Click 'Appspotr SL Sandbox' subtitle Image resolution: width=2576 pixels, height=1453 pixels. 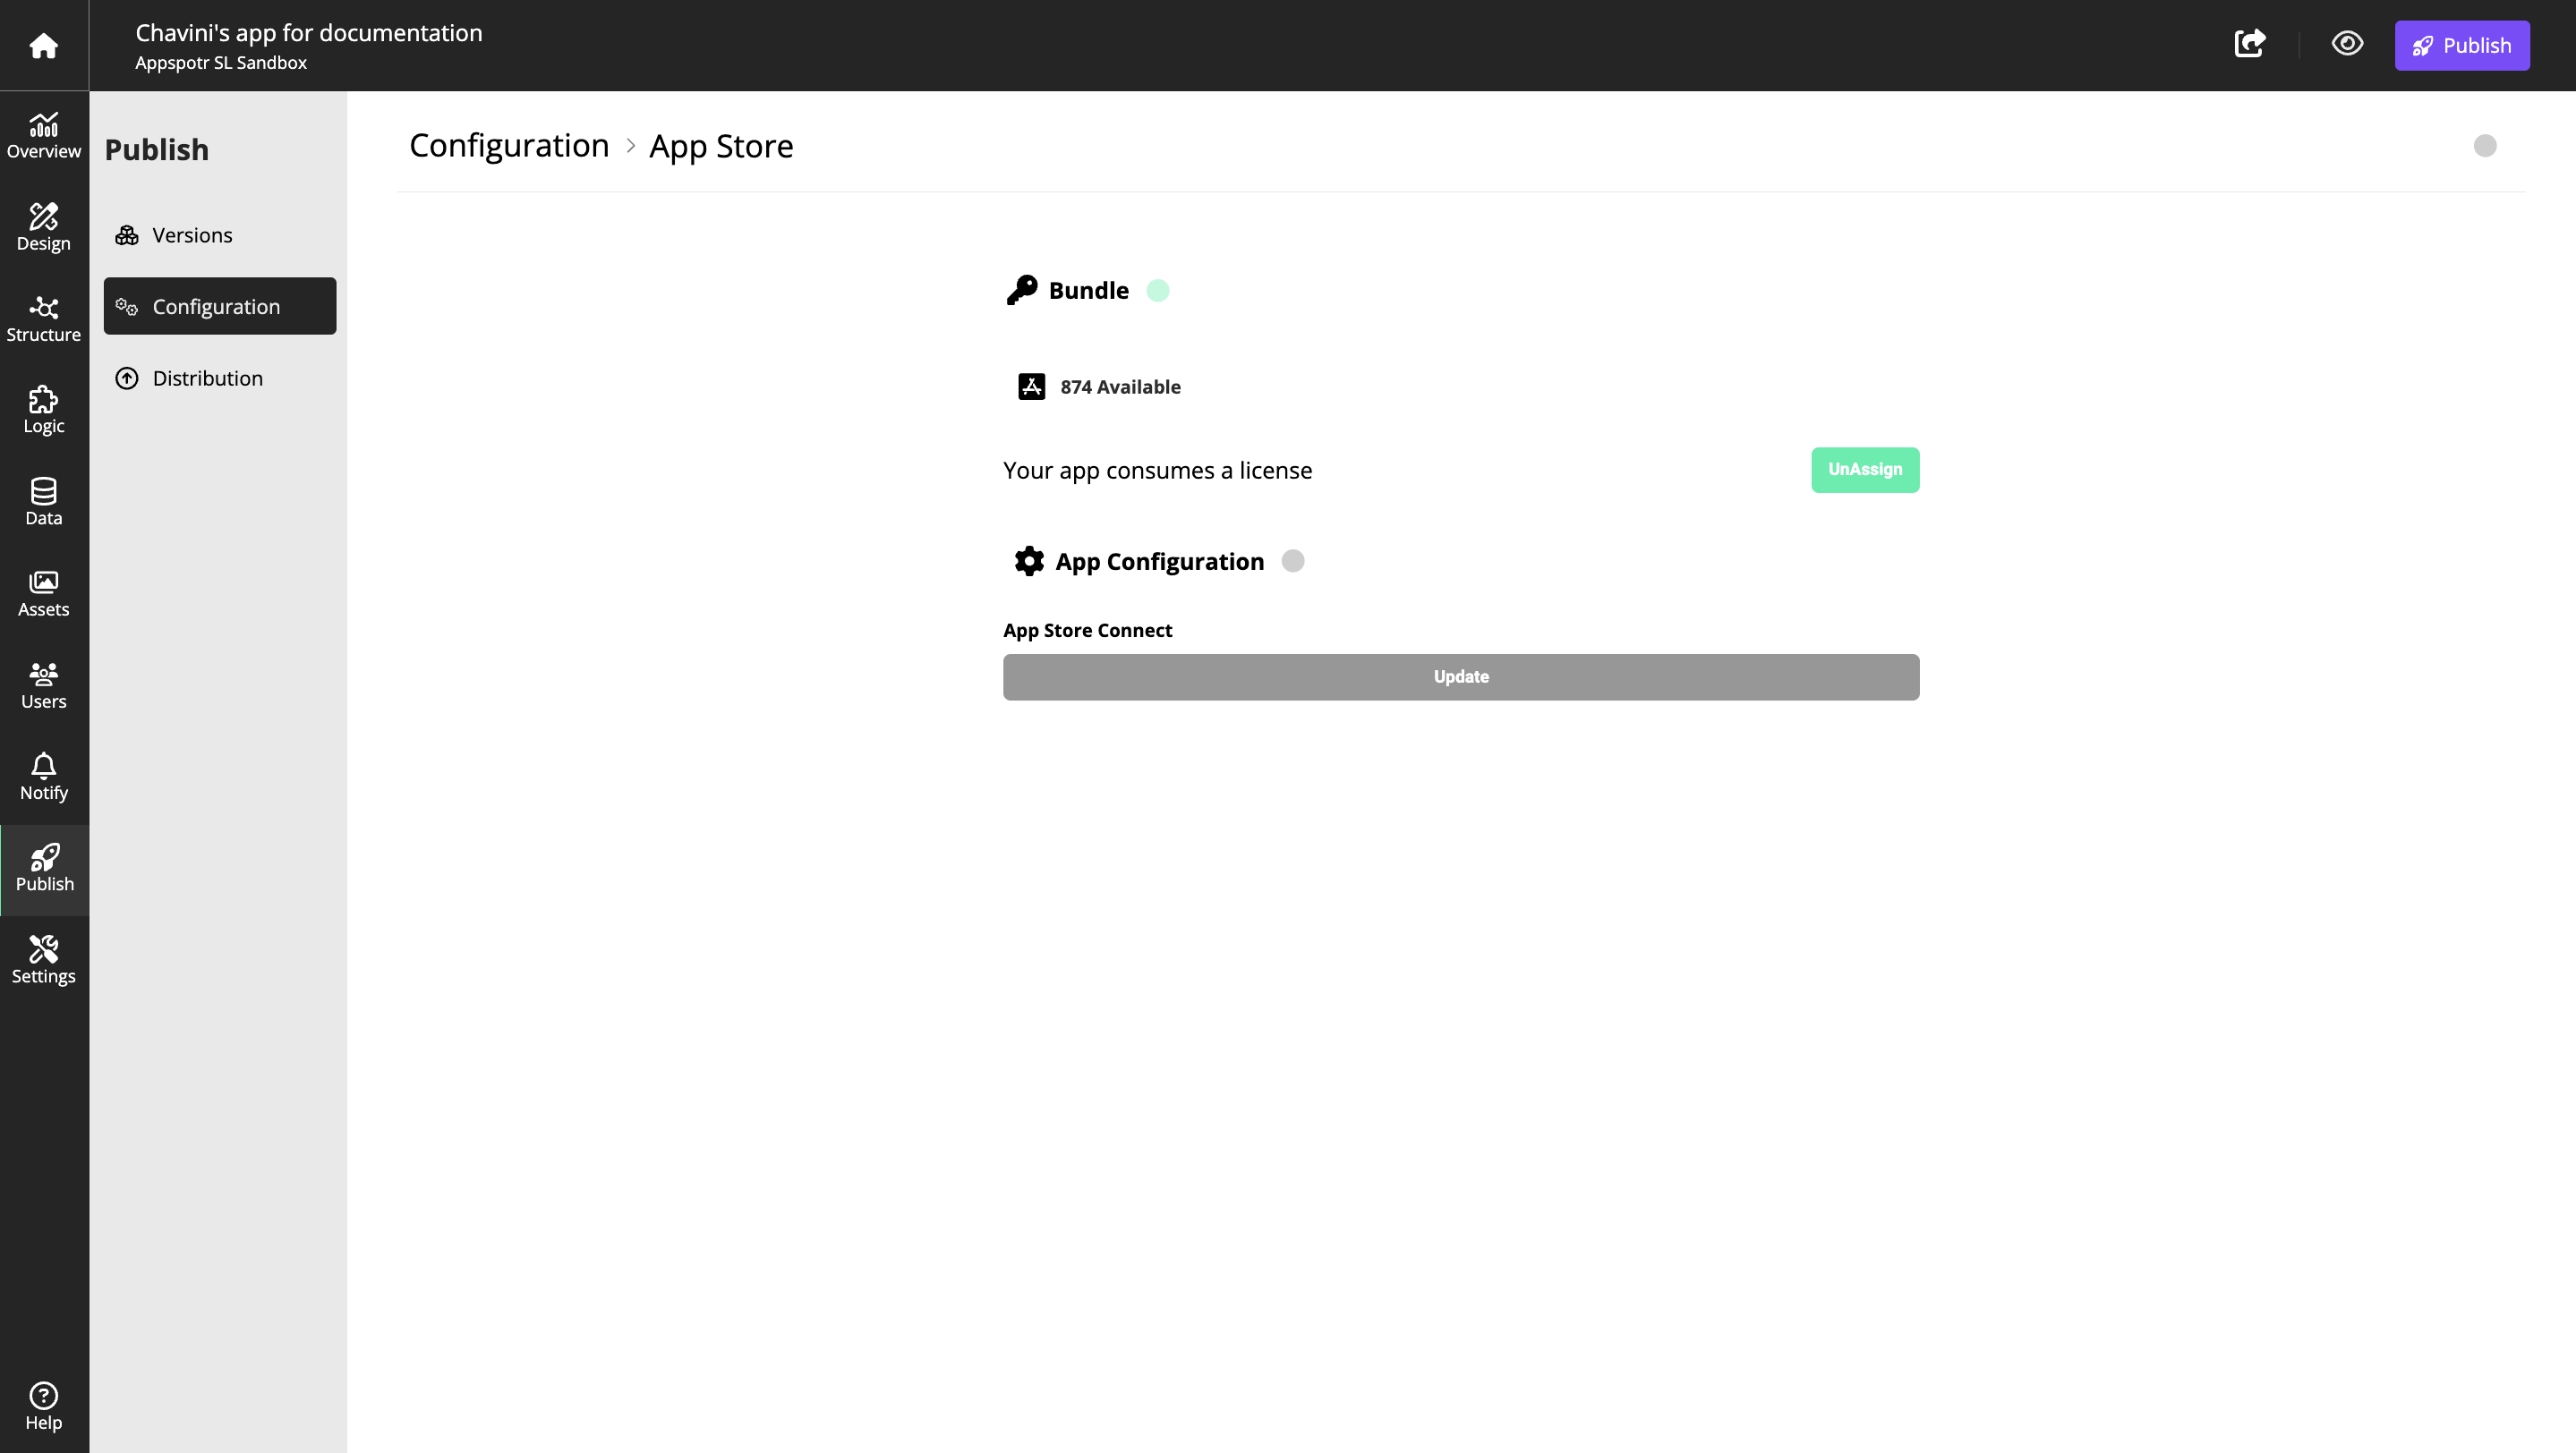[221, 63]
